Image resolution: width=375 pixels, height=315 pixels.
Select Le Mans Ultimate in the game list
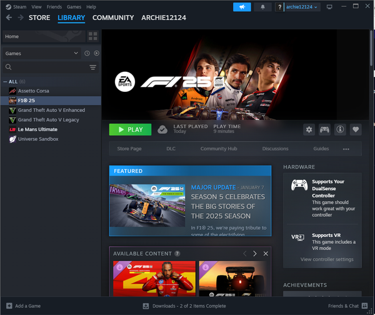(39, 129)
